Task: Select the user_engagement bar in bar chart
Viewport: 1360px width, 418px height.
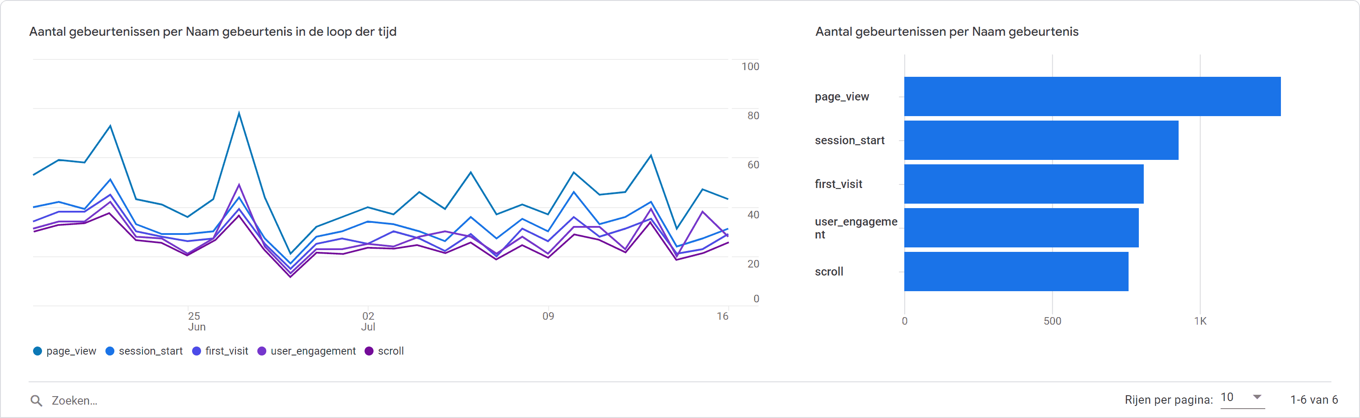Action: (x=1021, y=228)
